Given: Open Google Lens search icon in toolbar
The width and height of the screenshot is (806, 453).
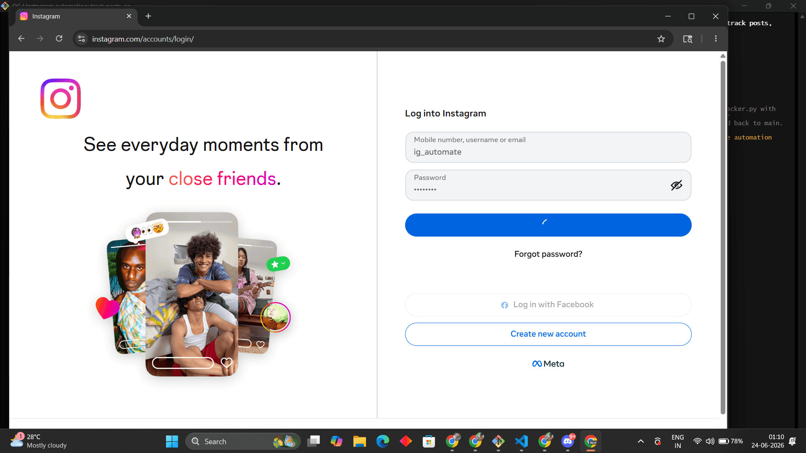Looking at the screenshot, I should coord(687,39).
